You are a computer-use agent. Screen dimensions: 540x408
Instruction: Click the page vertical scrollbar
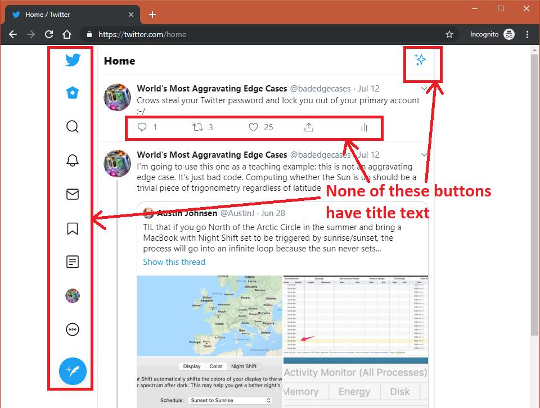[x=534, y=195]
